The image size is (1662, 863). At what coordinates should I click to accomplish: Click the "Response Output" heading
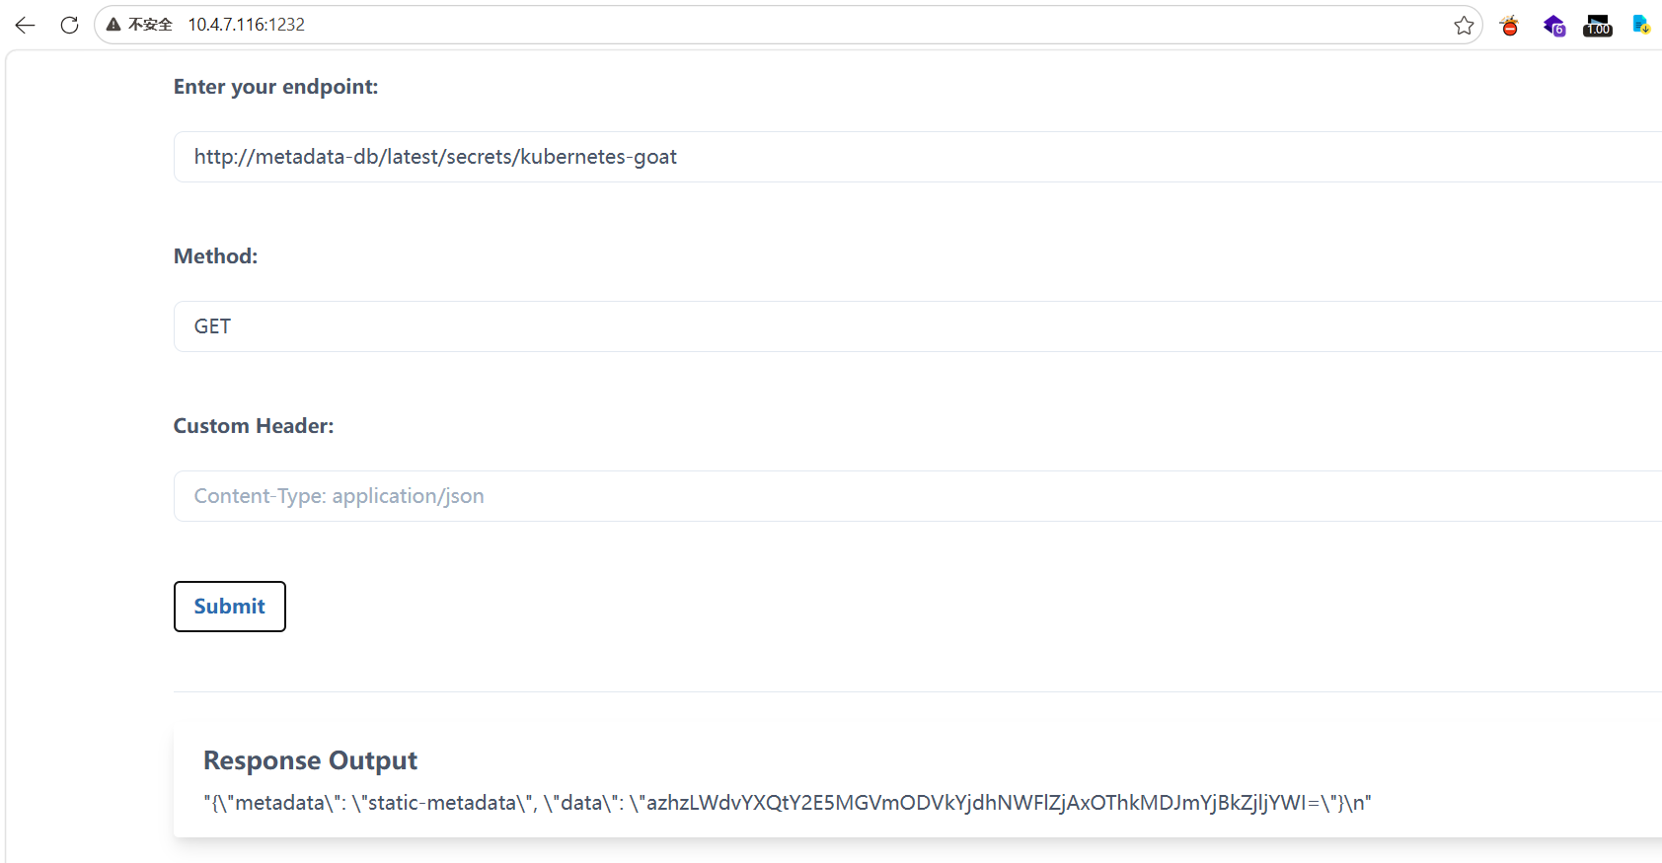(x=310, y=760)
